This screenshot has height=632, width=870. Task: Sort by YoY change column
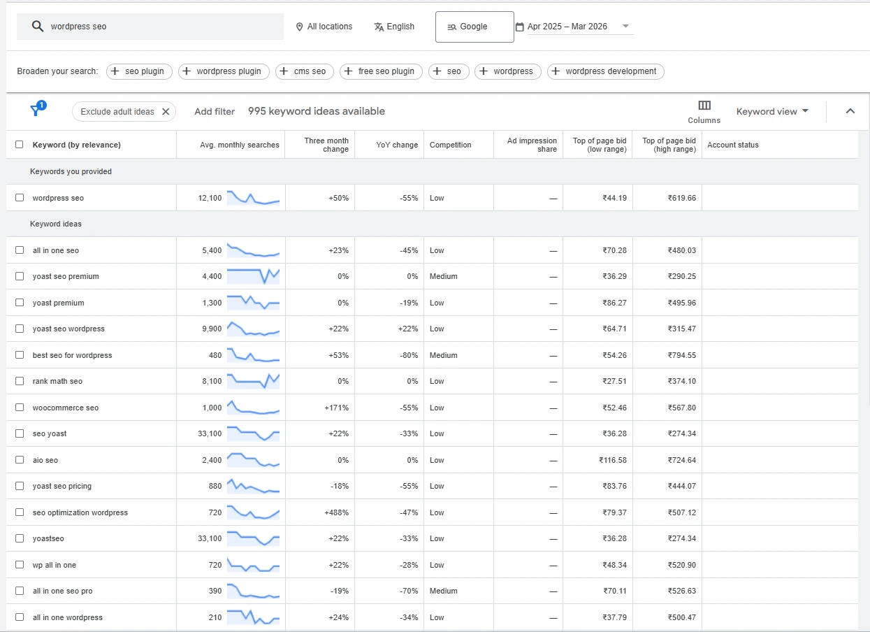coord(397,145)
